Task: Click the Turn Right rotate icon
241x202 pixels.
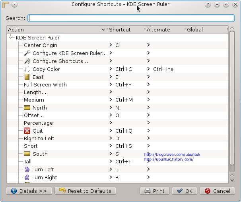Action: 27,177
